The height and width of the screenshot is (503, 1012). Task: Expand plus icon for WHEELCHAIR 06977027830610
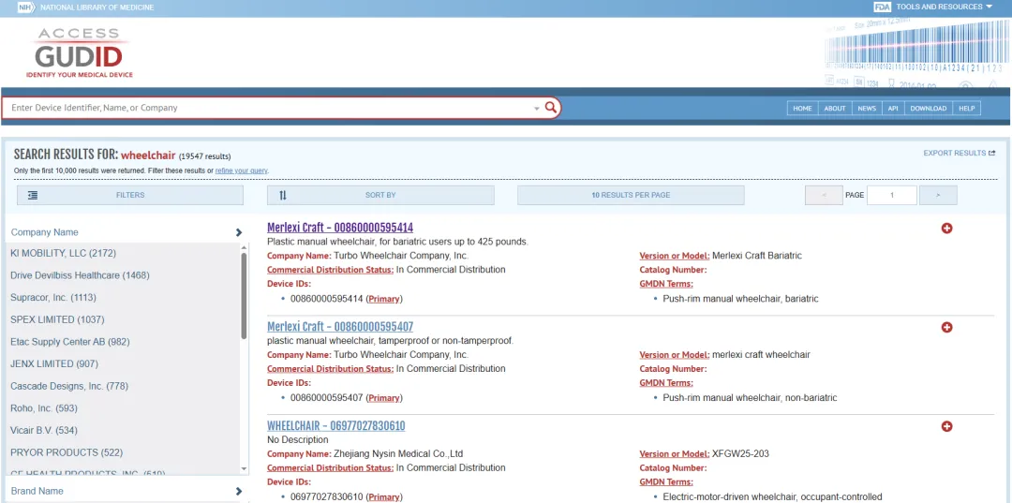[x=946, y=426]
